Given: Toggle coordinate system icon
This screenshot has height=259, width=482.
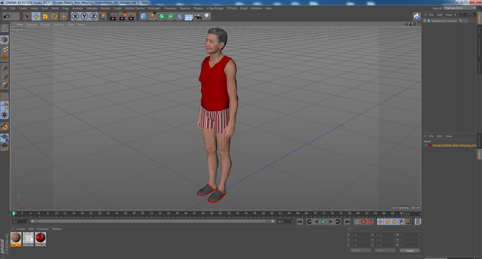Looking at the screenshot, I should tap(103, 17).
